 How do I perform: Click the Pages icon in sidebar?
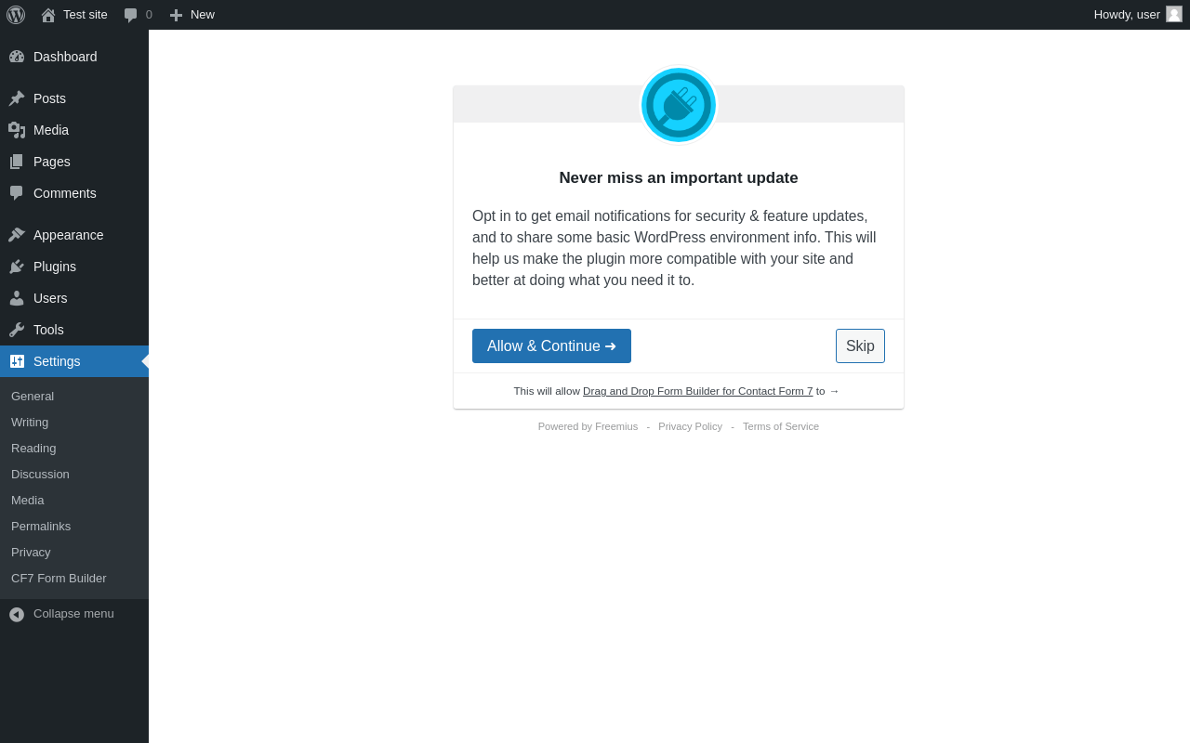tap(17, 162)
